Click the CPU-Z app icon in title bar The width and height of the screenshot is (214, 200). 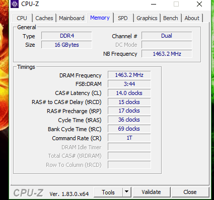tap(15, 4)
